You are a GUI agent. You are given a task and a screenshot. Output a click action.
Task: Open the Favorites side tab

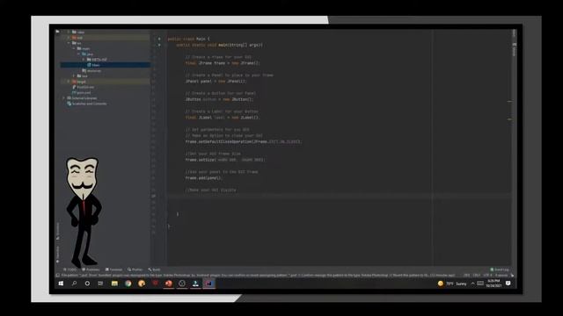58,254
